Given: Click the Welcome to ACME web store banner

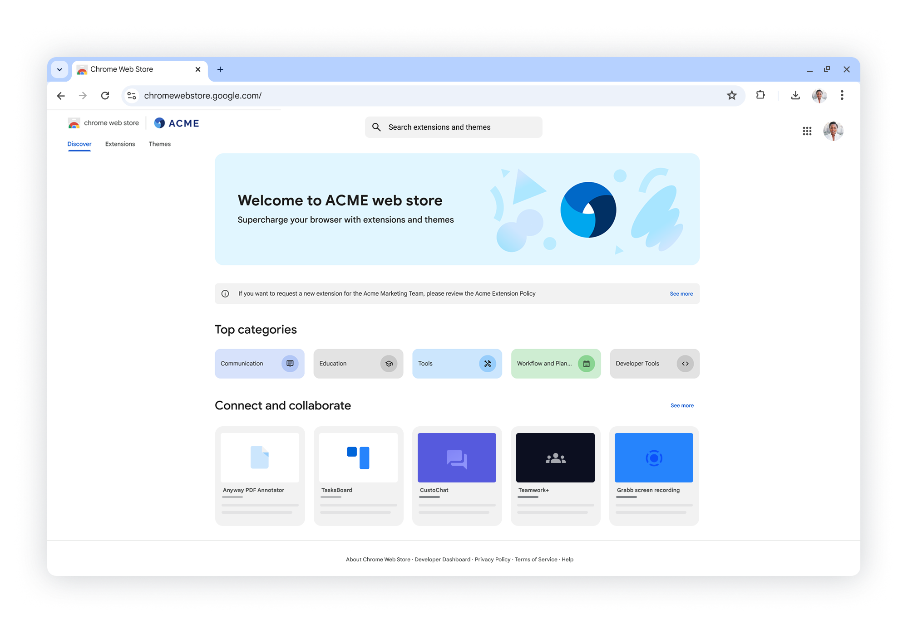Looking at the screenshot, I should 457,209.
